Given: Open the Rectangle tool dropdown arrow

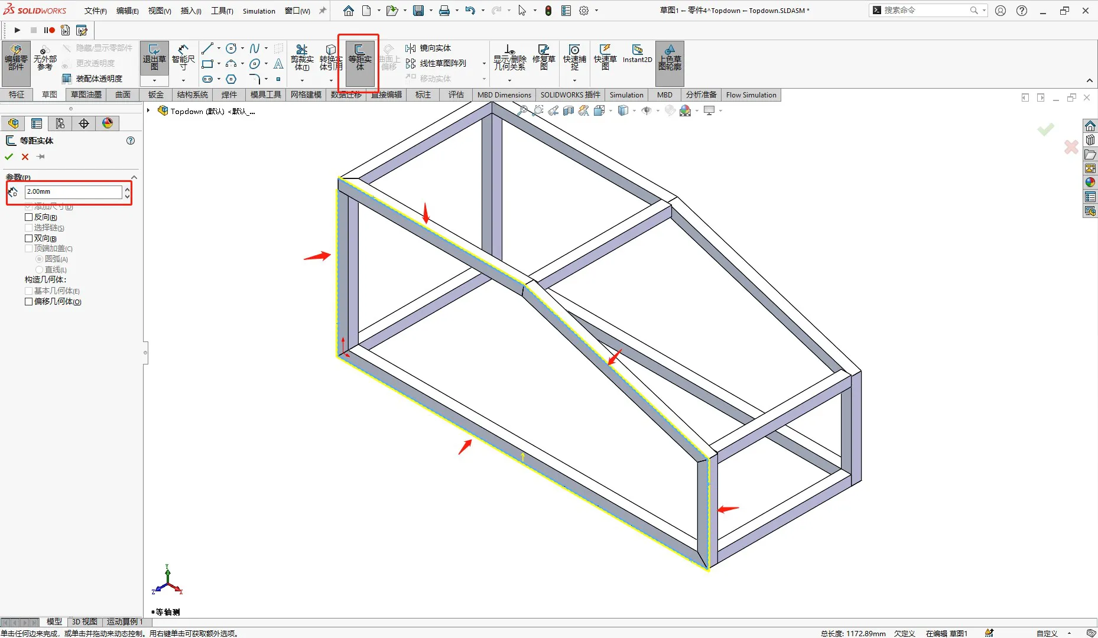Looking at the screenshot, I should click(219, 64).
